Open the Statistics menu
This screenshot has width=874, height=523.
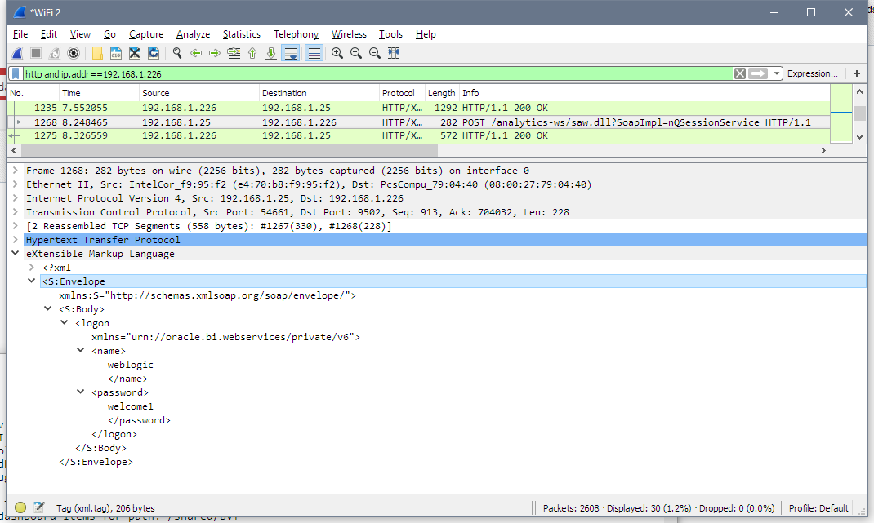241,34
